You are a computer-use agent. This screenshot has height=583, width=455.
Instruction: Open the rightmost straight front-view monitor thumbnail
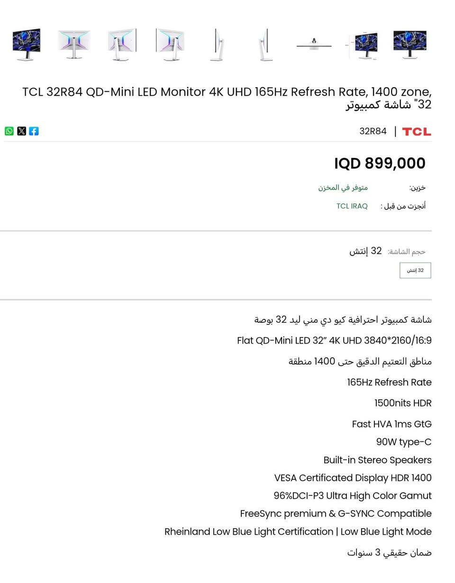pos(410,44)
